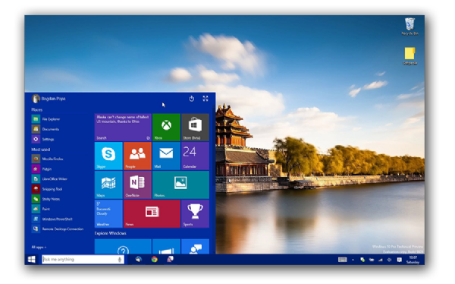
Task: Expand the All apps list
Action: [x=39, y=247]
